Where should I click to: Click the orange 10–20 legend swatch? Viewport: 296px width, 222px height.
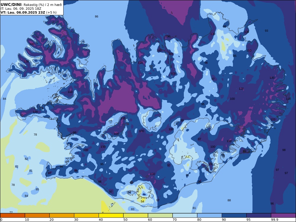(x=37, y=215)
